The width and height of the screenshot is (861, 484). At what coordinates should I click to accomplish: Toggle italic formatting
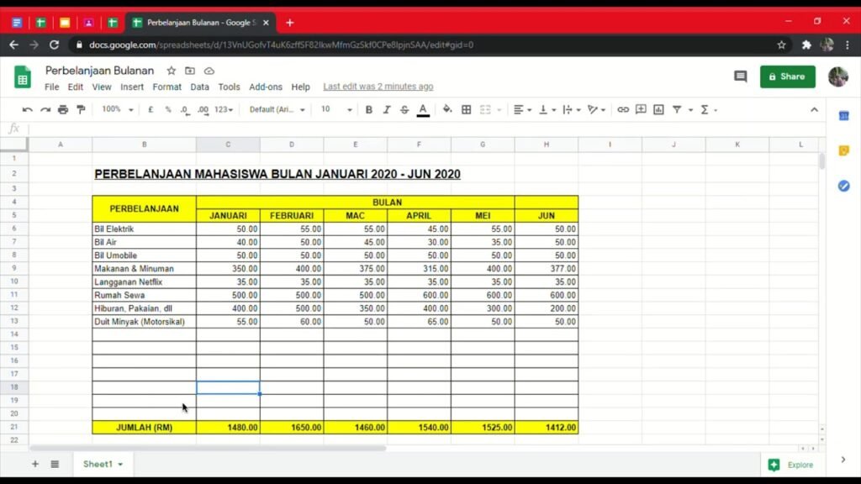(387, 109)
